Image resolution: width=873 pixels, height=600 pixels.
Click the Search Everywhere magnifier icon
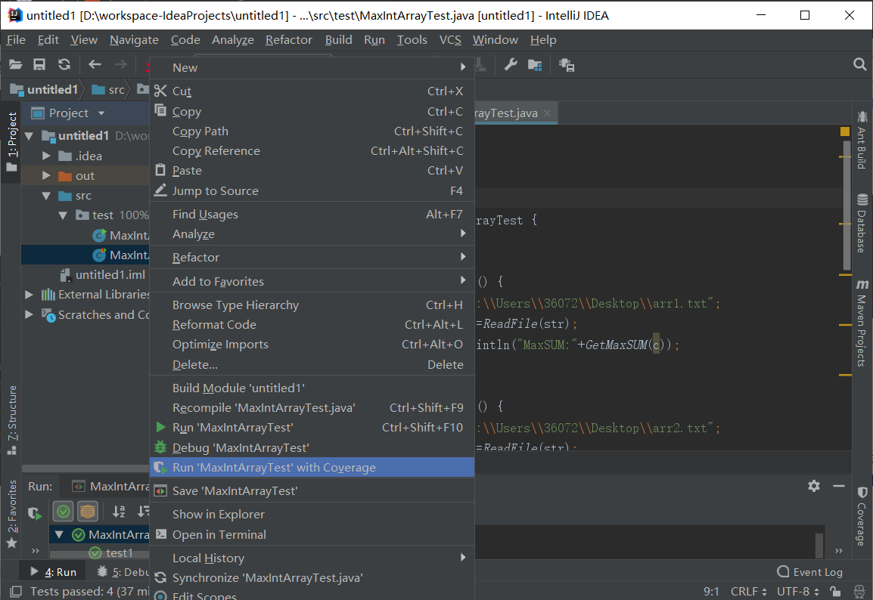[x=859, y=64]
